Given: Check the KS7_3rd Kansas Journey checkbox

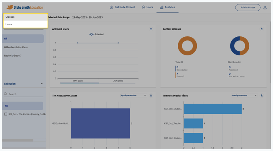Looking at the screenshot, I should 6,114.
